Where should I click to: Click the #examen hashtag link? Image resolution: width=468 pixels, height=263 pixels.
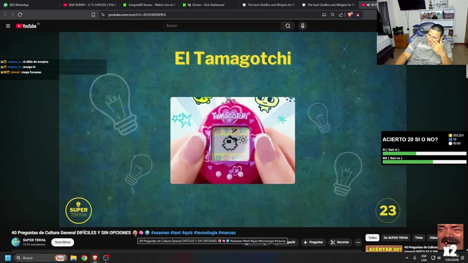pyautogui.click(x=160, y=233)
